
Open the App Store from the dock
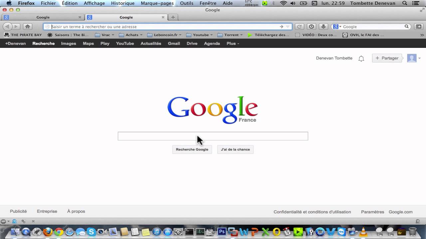pos(167,232)
